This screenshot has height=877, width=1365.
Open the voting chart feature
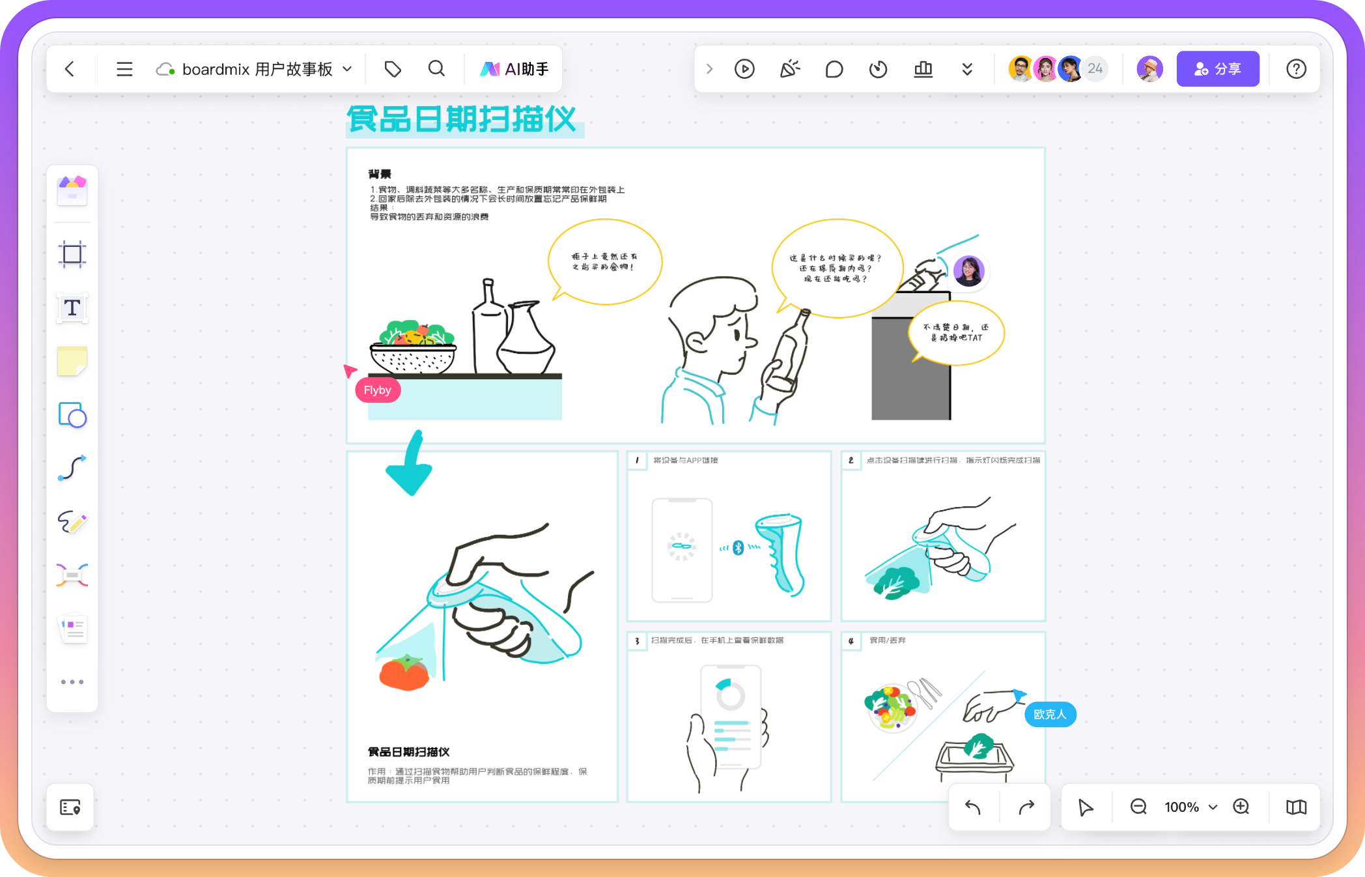pos(923,68)
